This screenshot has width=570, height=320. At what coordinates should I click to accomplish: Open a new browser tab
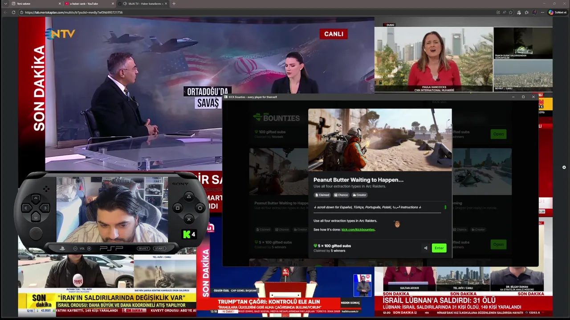tap(174, 4)
